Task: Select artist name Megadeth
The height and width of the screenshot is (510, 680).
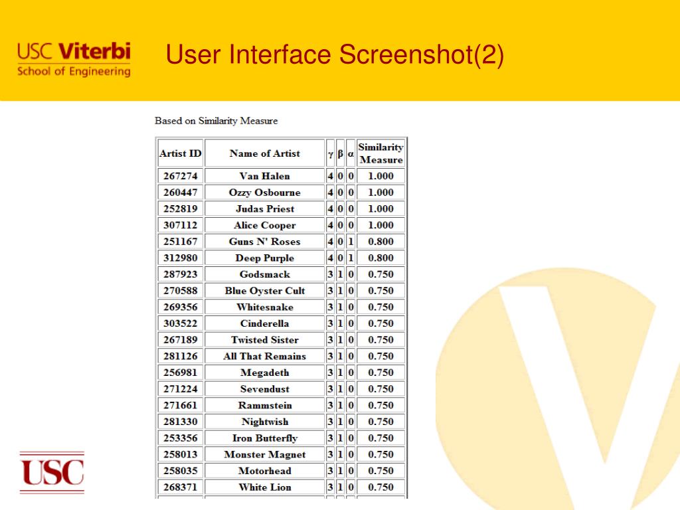Action: pos(264,373)
